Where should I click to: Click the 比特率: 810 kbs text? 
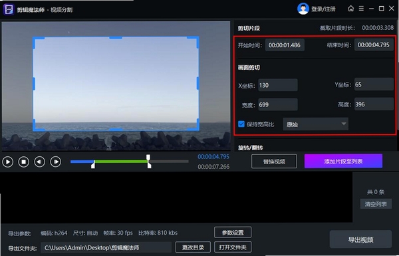tap(158, 233)
